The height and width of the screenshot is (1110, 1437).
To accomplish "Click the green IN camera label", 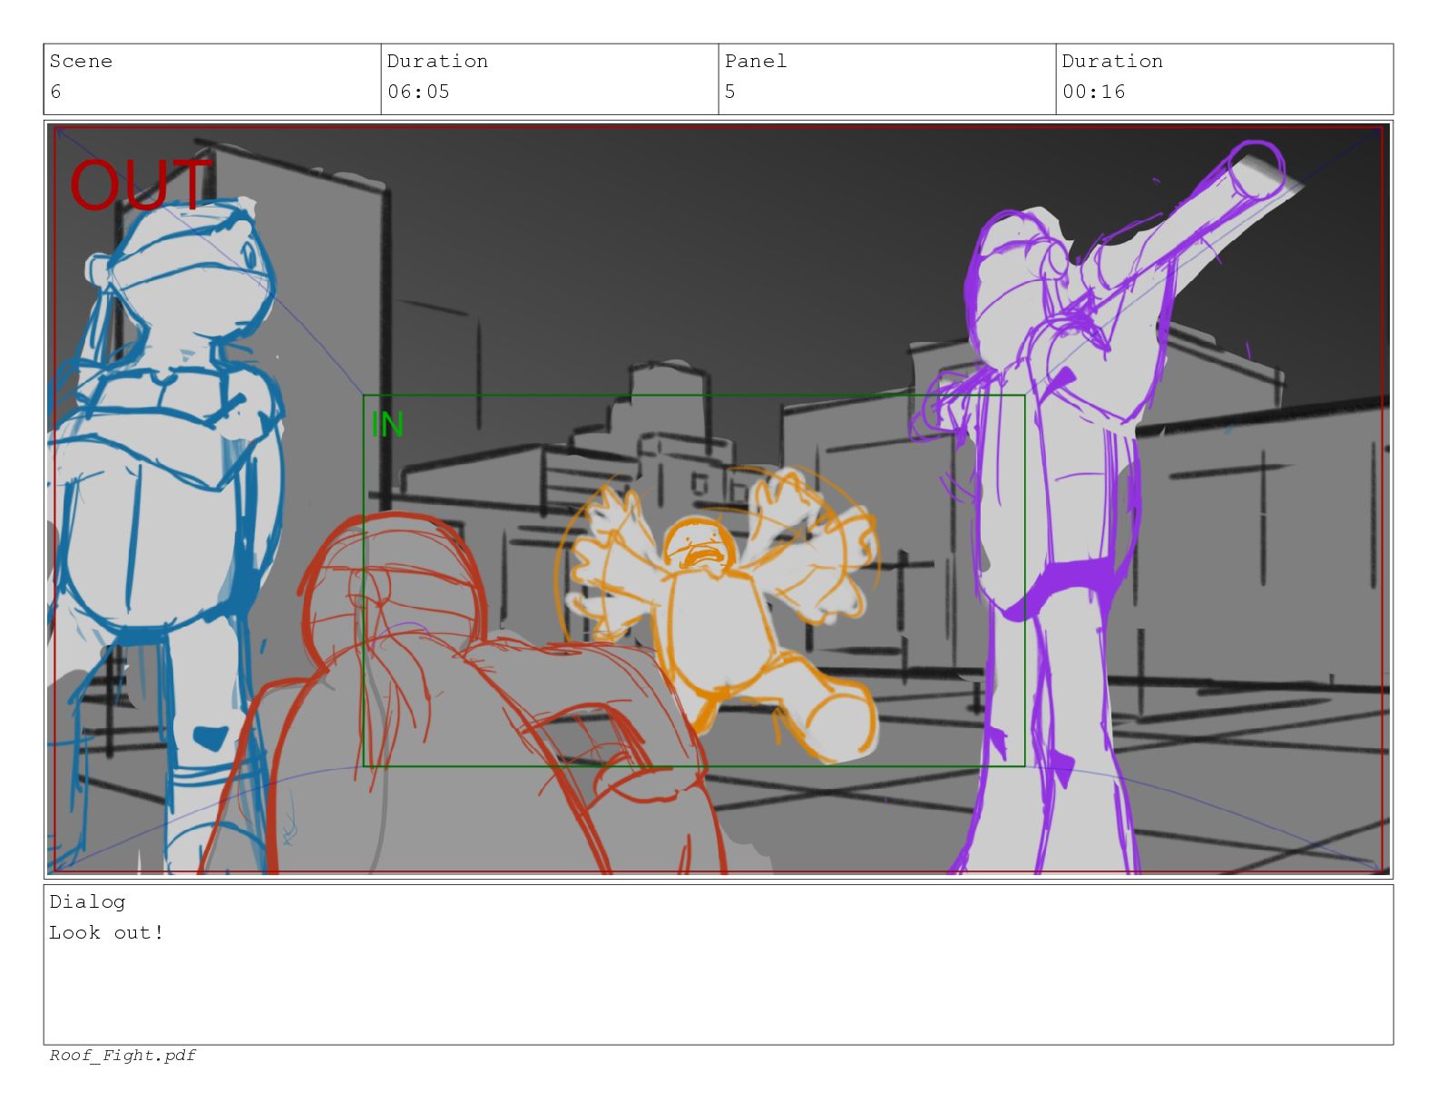I will tap(387, 424).
